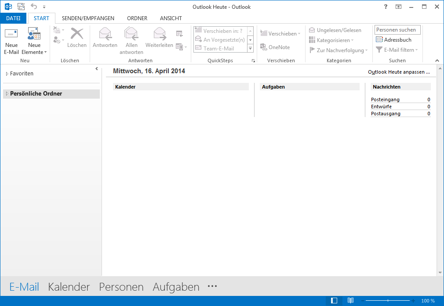The height and width of the screenshot is (306, 444).
Task: Click the date Mittwoch, 16. April 2014
Action: click(x=149, y=71)
